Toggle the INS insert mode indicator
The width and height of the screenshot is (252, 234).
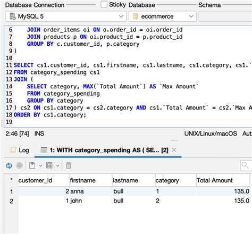[39, 133]
